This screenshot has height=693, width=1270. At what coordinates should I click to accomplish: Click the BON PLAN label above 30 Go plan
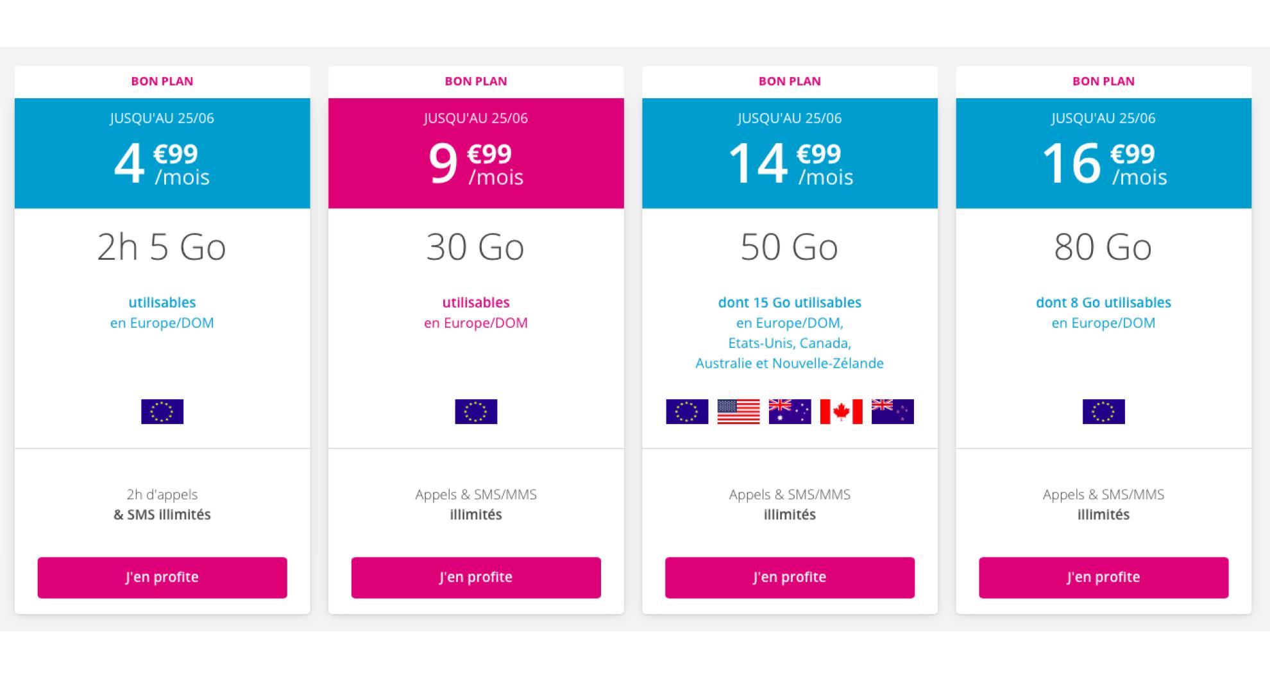click(x=476, y=81)
